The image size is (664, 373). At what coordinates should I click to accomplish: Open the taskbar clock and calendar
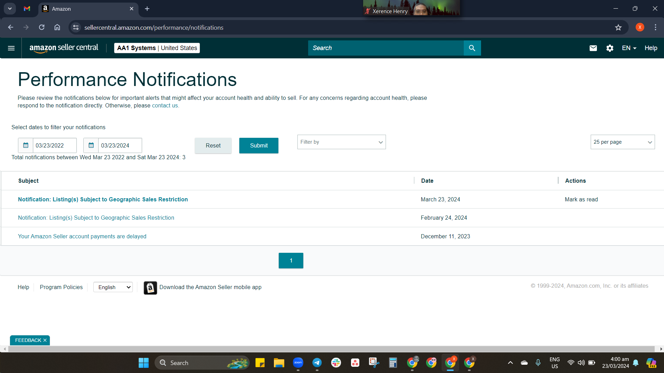click(616, 363)
